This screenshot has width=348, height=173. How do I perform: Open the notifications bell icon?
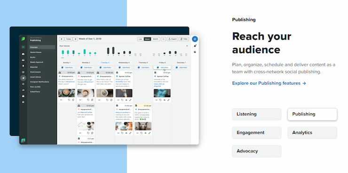tap(195, 46)
